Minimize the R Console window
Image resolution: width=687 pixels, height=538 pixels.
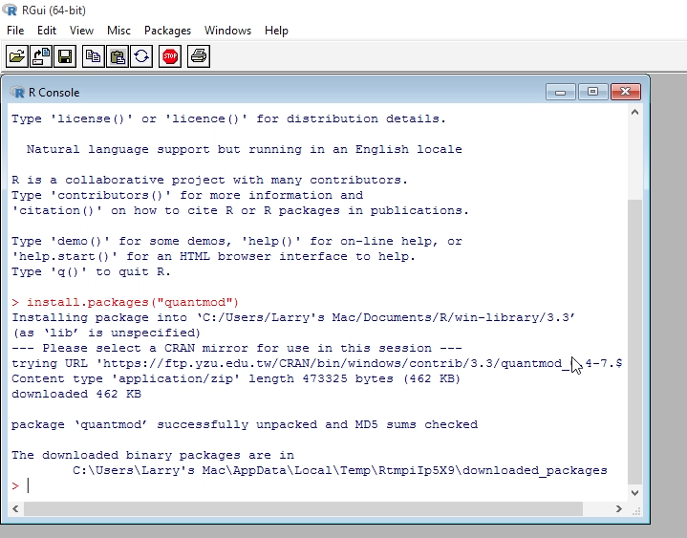[x=560, y=92]
